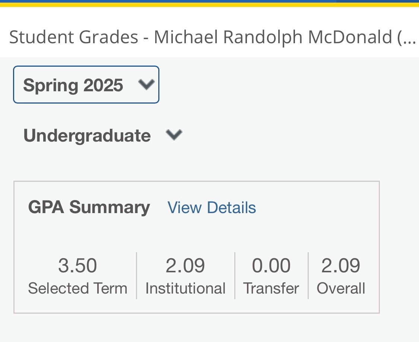This screenshot has width=419, height=342.
Task: Click the chevron arrow beside Spring 2025
Action: [x=146, y=85]
